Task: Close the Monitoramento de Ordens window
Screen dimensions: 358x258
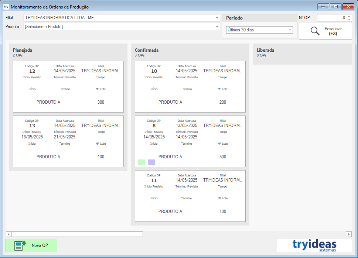Action: coord(348,7)
